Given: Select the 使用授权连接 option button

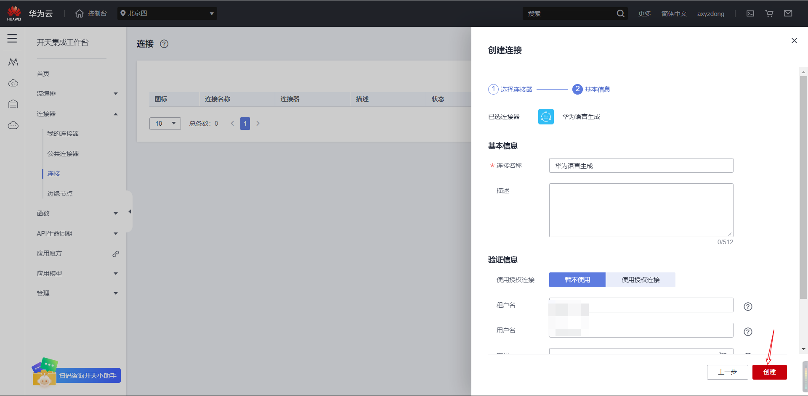Looking at the screenshot, I should 641,280.
